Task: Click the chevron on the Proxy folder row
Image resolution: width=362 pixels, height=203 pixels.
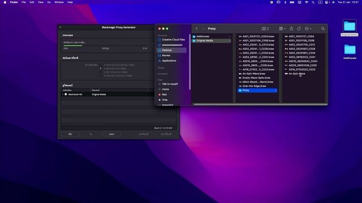Action: point(275,90)
